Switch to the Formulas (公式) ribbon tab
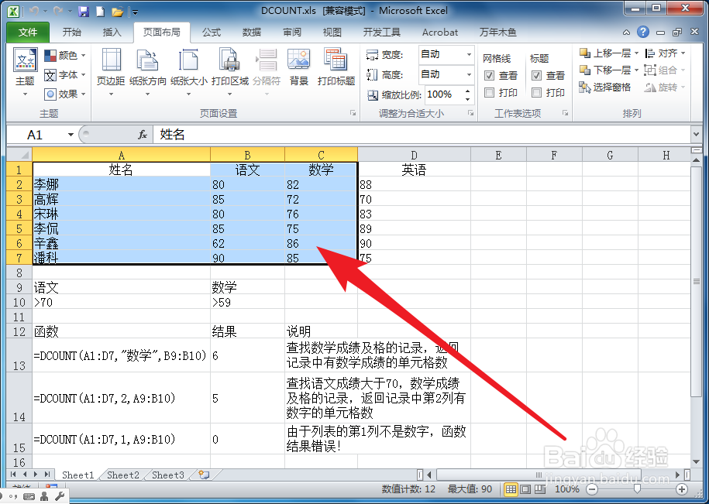This screenshot has height=504, width=709. pos(211,33)
